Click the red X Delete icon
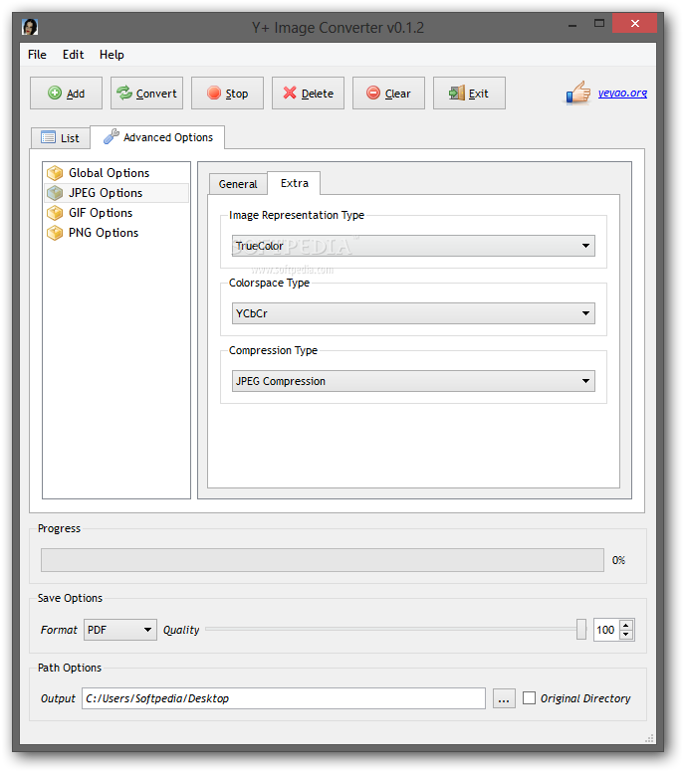This screenshot has width=684, height=772. (290, 93)
